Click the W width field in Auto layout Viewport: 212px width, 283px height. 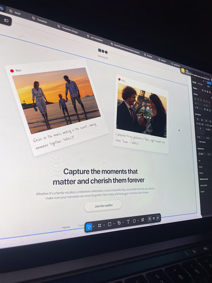click(x=200, y=124)
